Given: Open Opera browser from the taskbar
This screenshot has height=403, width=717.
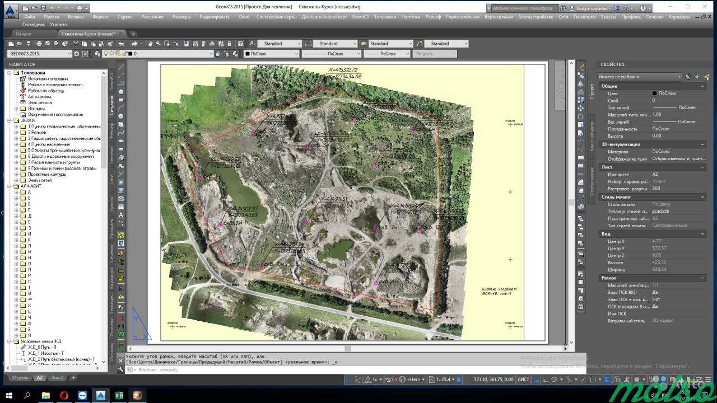Looking at the screenshot, I should pyautogui.click(x=64, y=395).
